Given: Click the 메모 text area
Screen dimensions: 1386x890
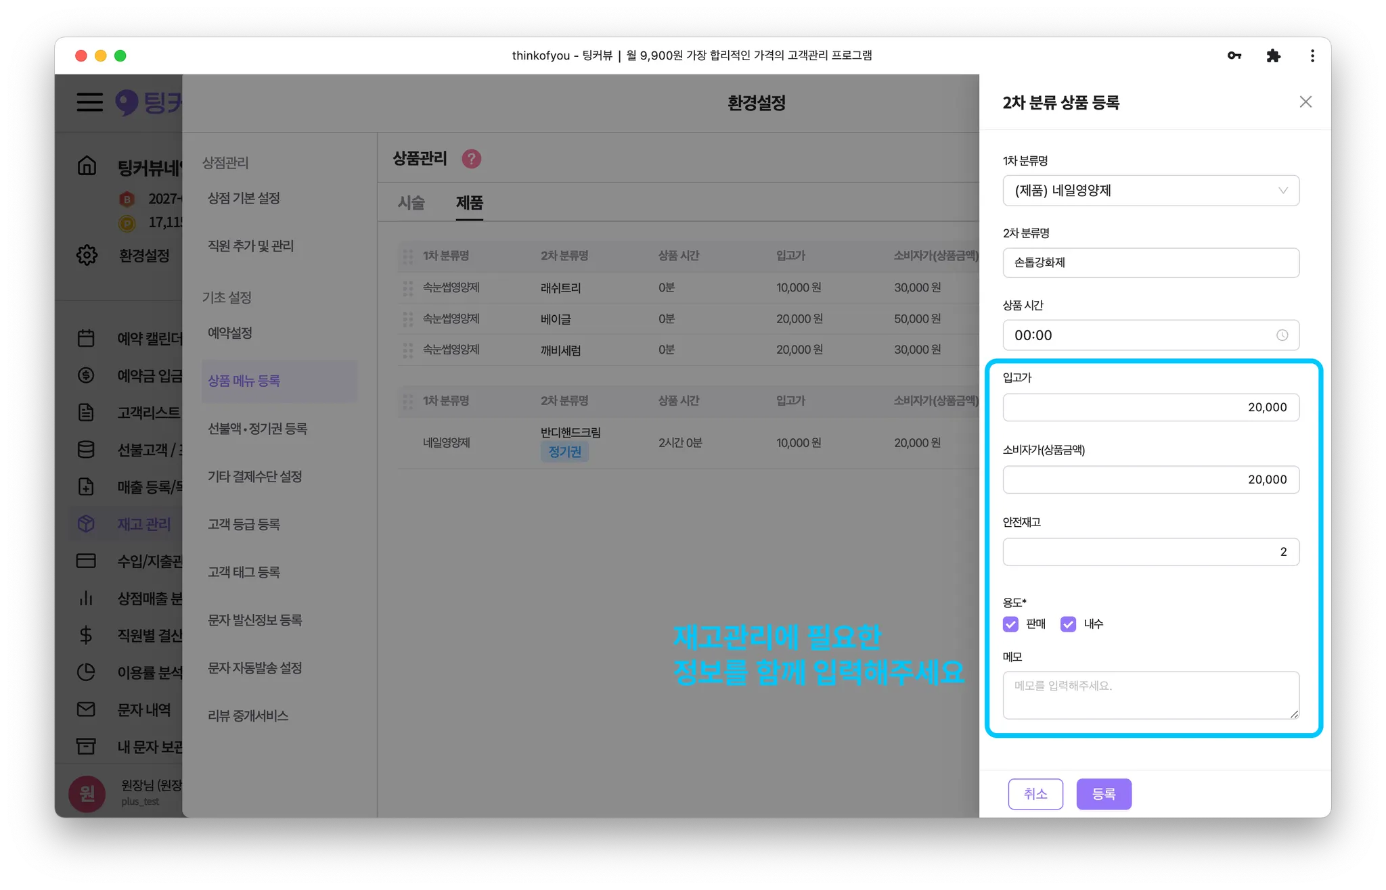Looking at the screenshot, I should pos(1150,695).
